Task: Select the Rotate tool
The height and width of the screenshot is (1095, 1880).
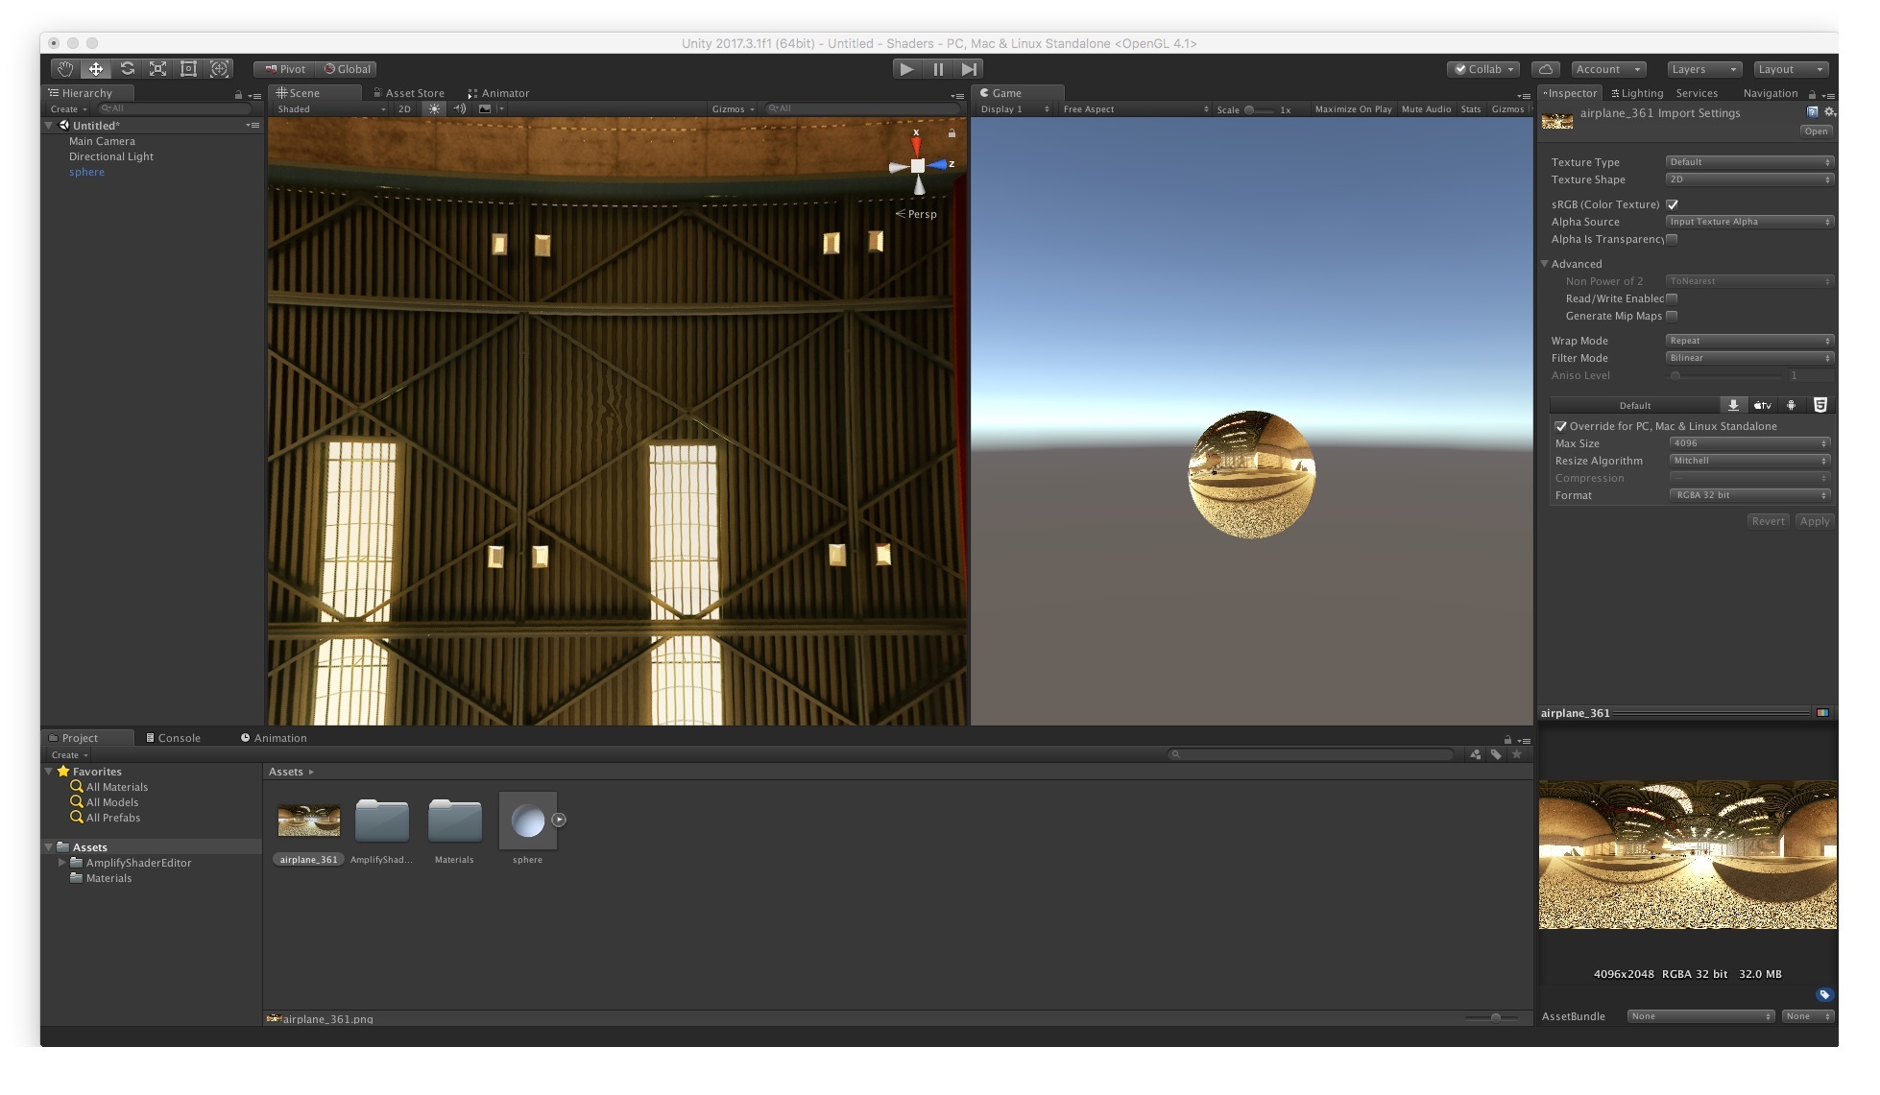Action: pyautogui.click(x=127, y=68)
